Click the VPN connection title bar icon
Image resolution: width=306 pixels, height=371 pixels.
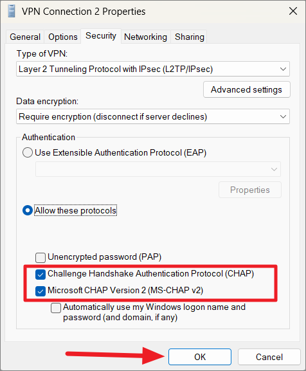coord(12,12)
